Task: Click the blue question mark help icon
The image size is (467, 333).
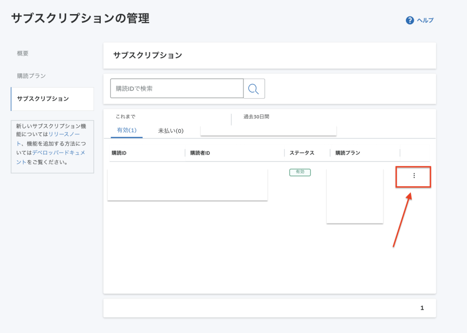Action: [x=410, y=21]
